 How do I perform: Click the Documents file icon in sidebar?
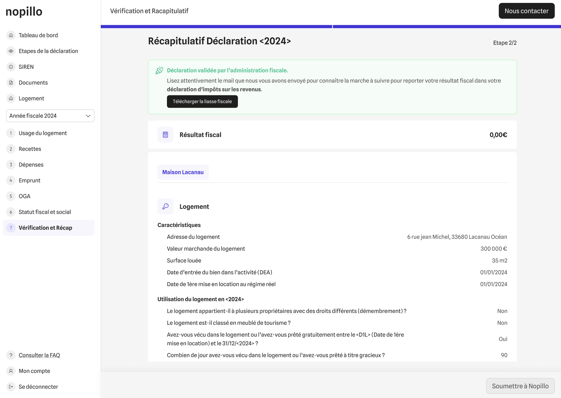click(x=11, y=82)
